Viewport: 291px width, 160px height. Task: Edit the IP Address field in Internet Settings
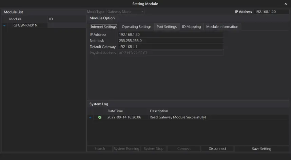pos(171,35)
